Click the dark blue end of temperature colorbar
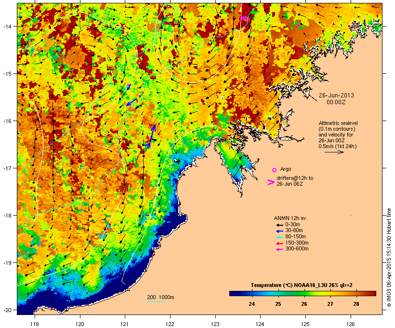The image size is (395, 328). pos(233,293)
